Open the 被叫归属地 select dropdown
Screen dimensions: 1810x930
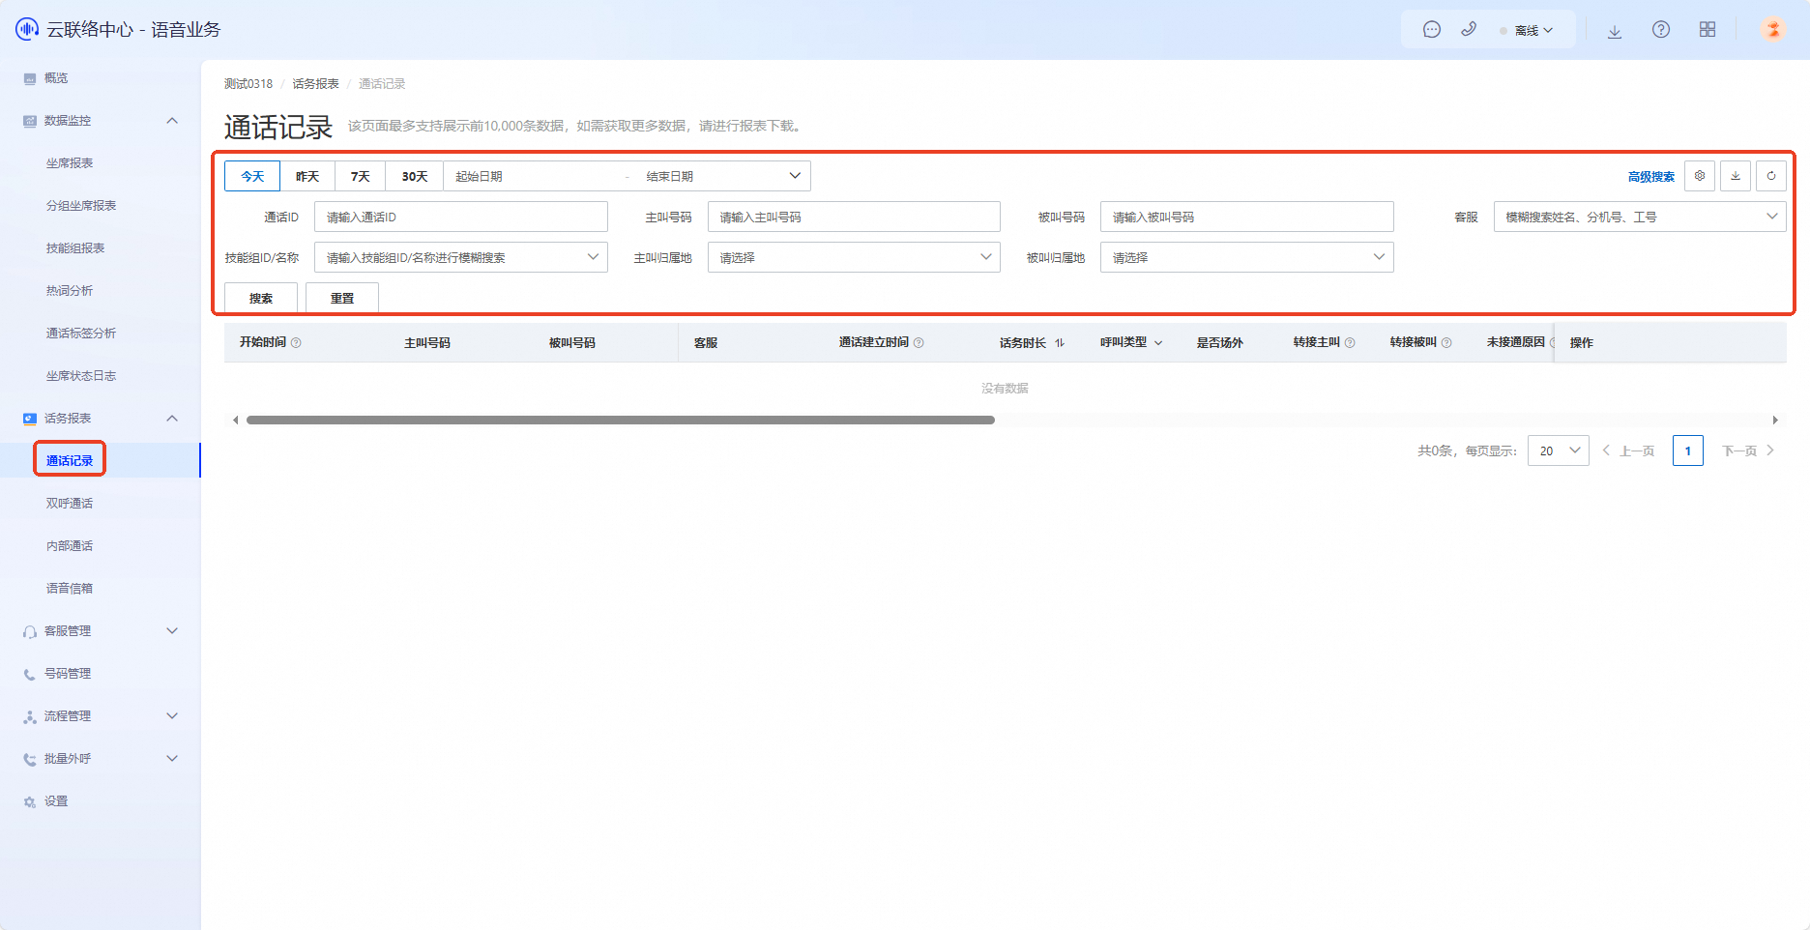click(1247, 257)
